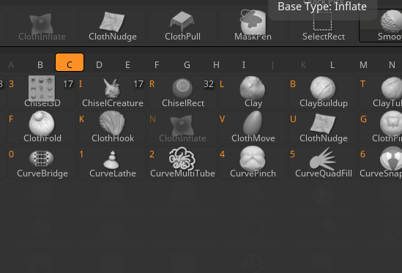Screen dimensions: 402x273
Task: Show brushes starting with E
Action: pos(127,65)
